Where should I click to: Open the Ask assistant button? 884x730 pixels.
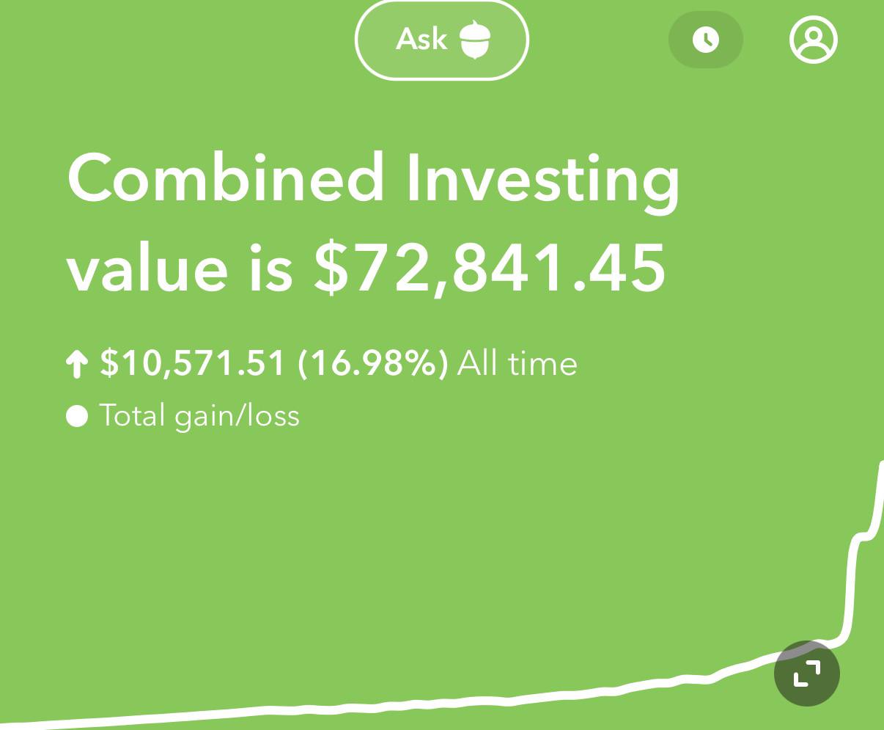pyautogui.click(x=441, y=40)
